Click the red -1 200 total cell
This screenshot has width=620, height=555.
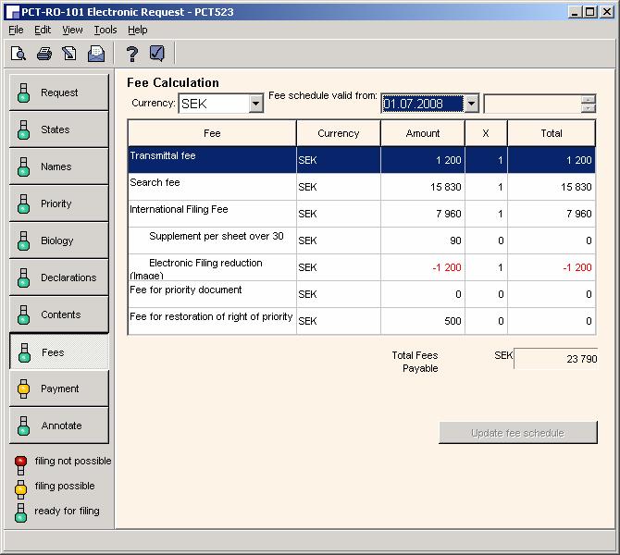(552, 267)
